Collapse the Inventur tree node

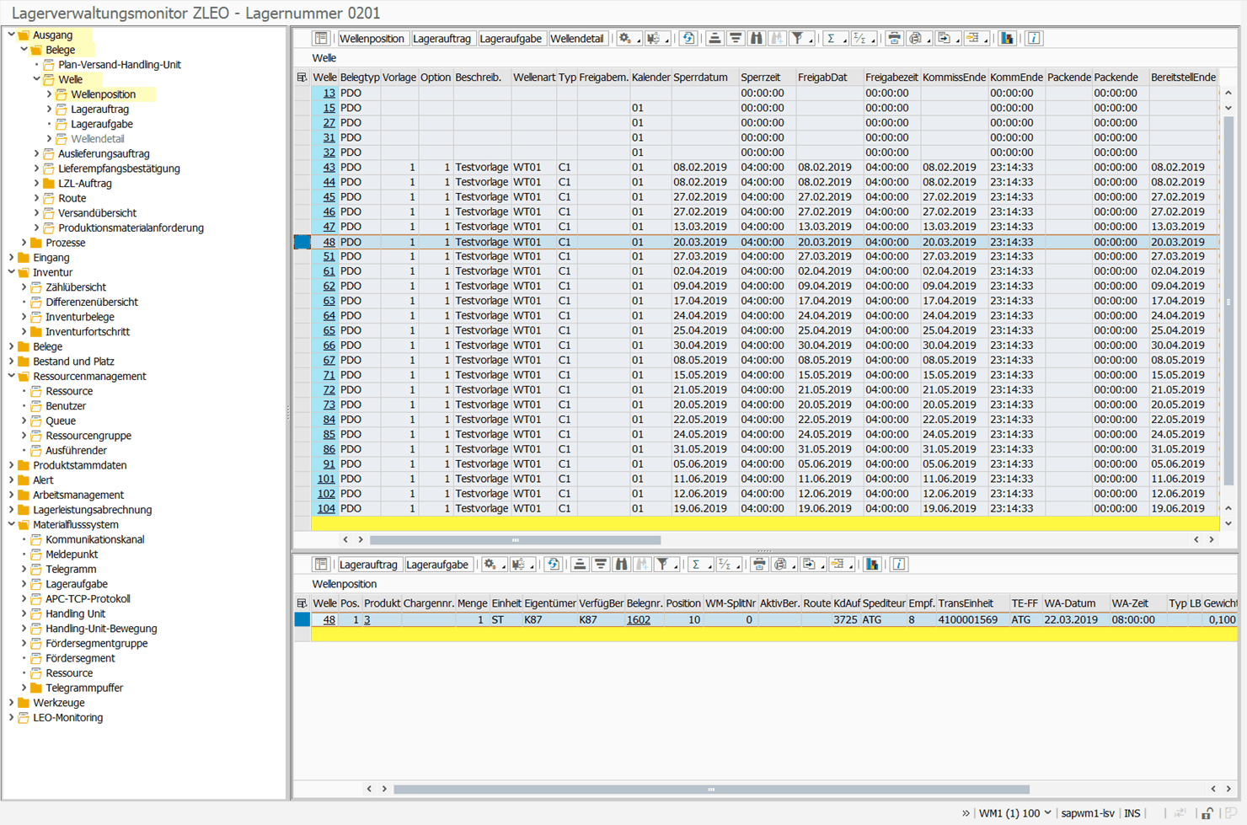pos(11,272)
